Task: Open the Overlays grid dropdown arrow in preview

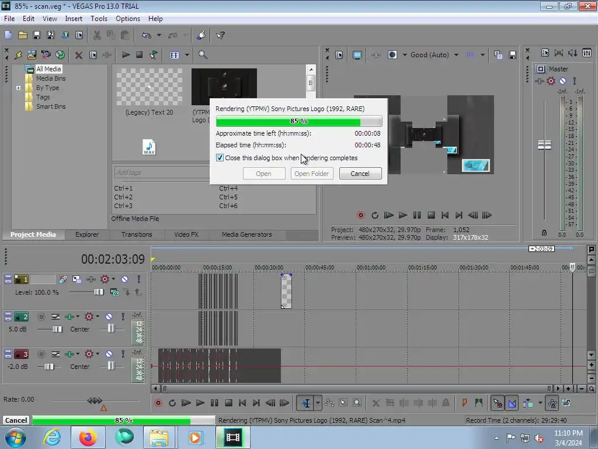Action: [x=482, y=55]
